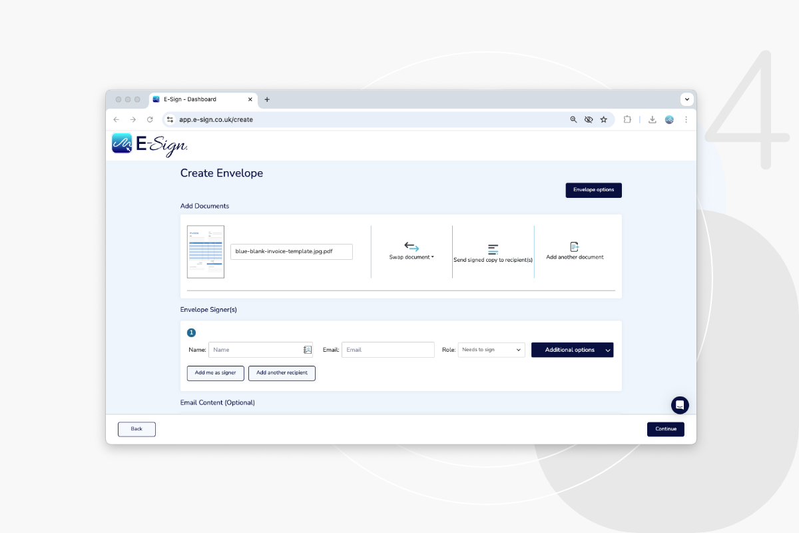Screen dimensions: 799x533
Task: Open Chrome three-dot menu
Action: coord(686,119)
